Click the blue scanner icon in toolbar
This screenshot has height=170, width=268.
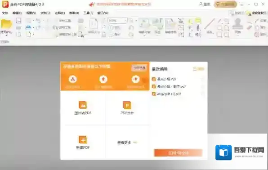click(28, 27)
